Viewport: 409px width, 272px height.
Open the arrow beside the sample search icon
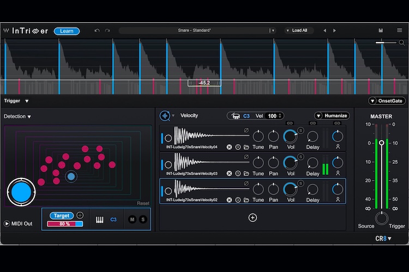173,115
